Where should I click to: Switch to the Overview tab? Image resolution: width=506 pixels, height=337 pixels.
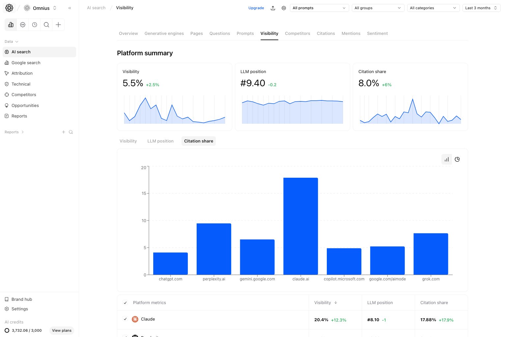[x=128, y=34]
